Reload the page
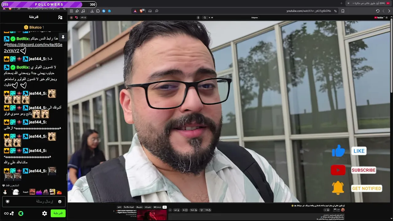Screen dimensions: 393x221 (x=378, y=11)
